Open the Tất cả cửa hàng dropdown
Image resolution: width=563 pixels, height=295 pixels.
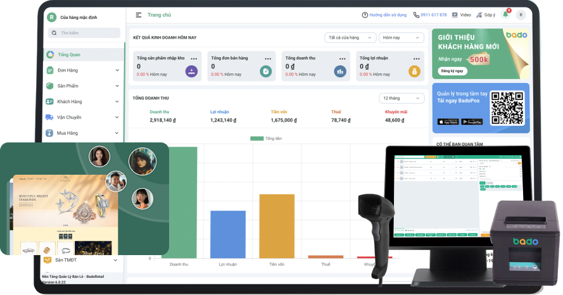350,38
